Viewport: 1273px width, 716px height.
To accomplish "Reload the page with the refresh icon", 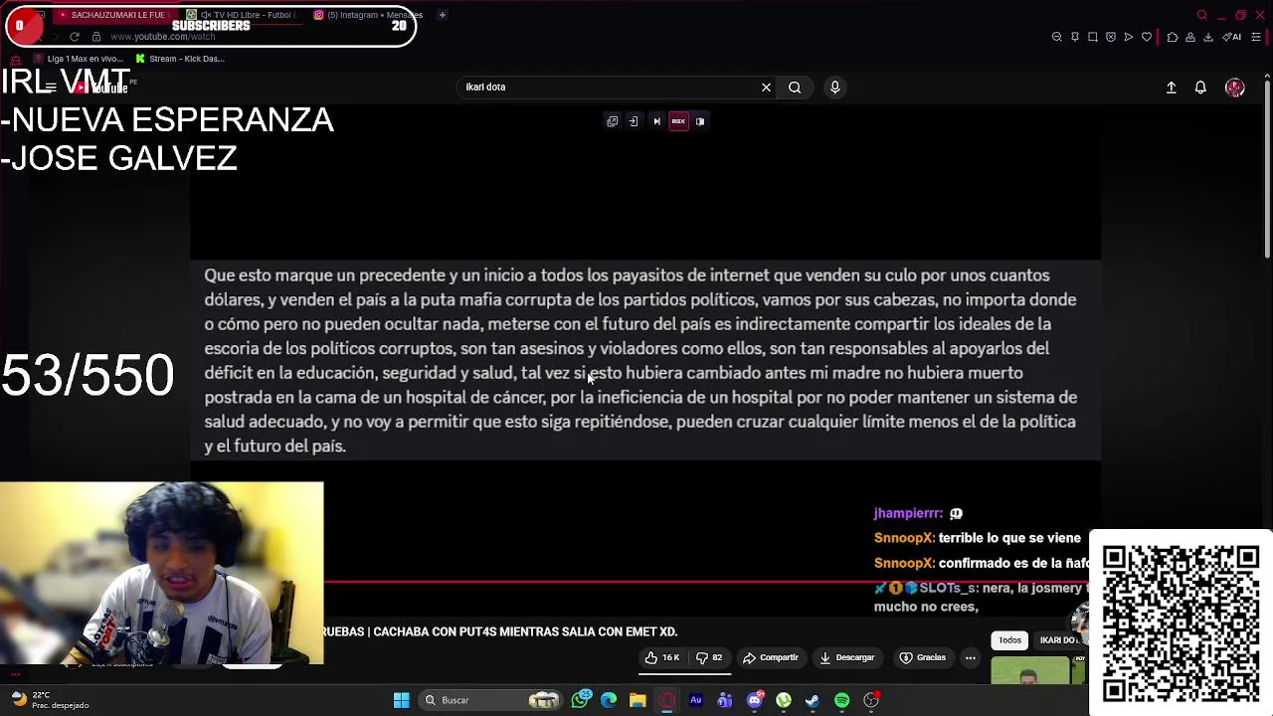I will pos(74,37).
